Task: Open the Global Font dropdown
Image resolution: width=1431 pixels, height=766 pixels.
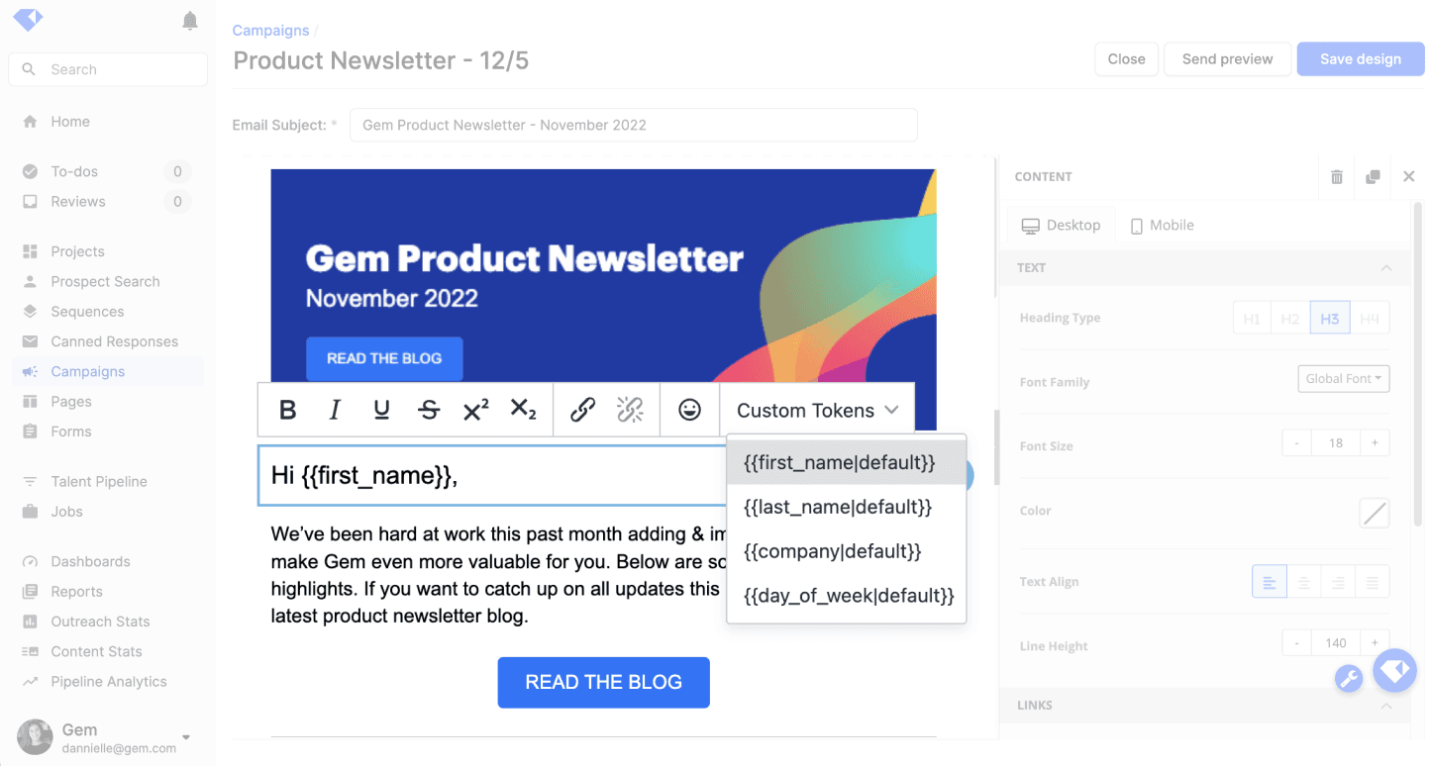Action: tap(1343, 379)
